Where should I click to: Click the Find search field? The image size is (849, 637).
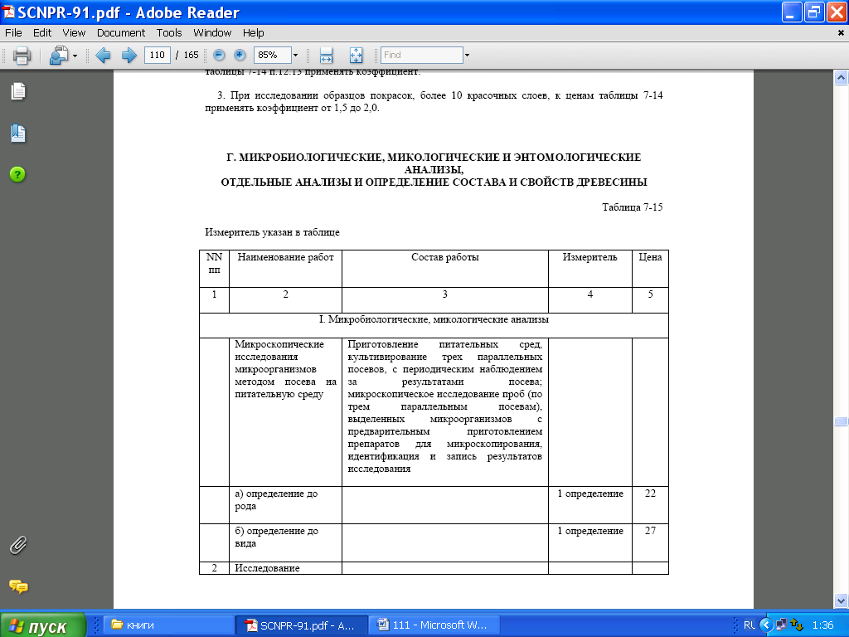coord(422,56)
